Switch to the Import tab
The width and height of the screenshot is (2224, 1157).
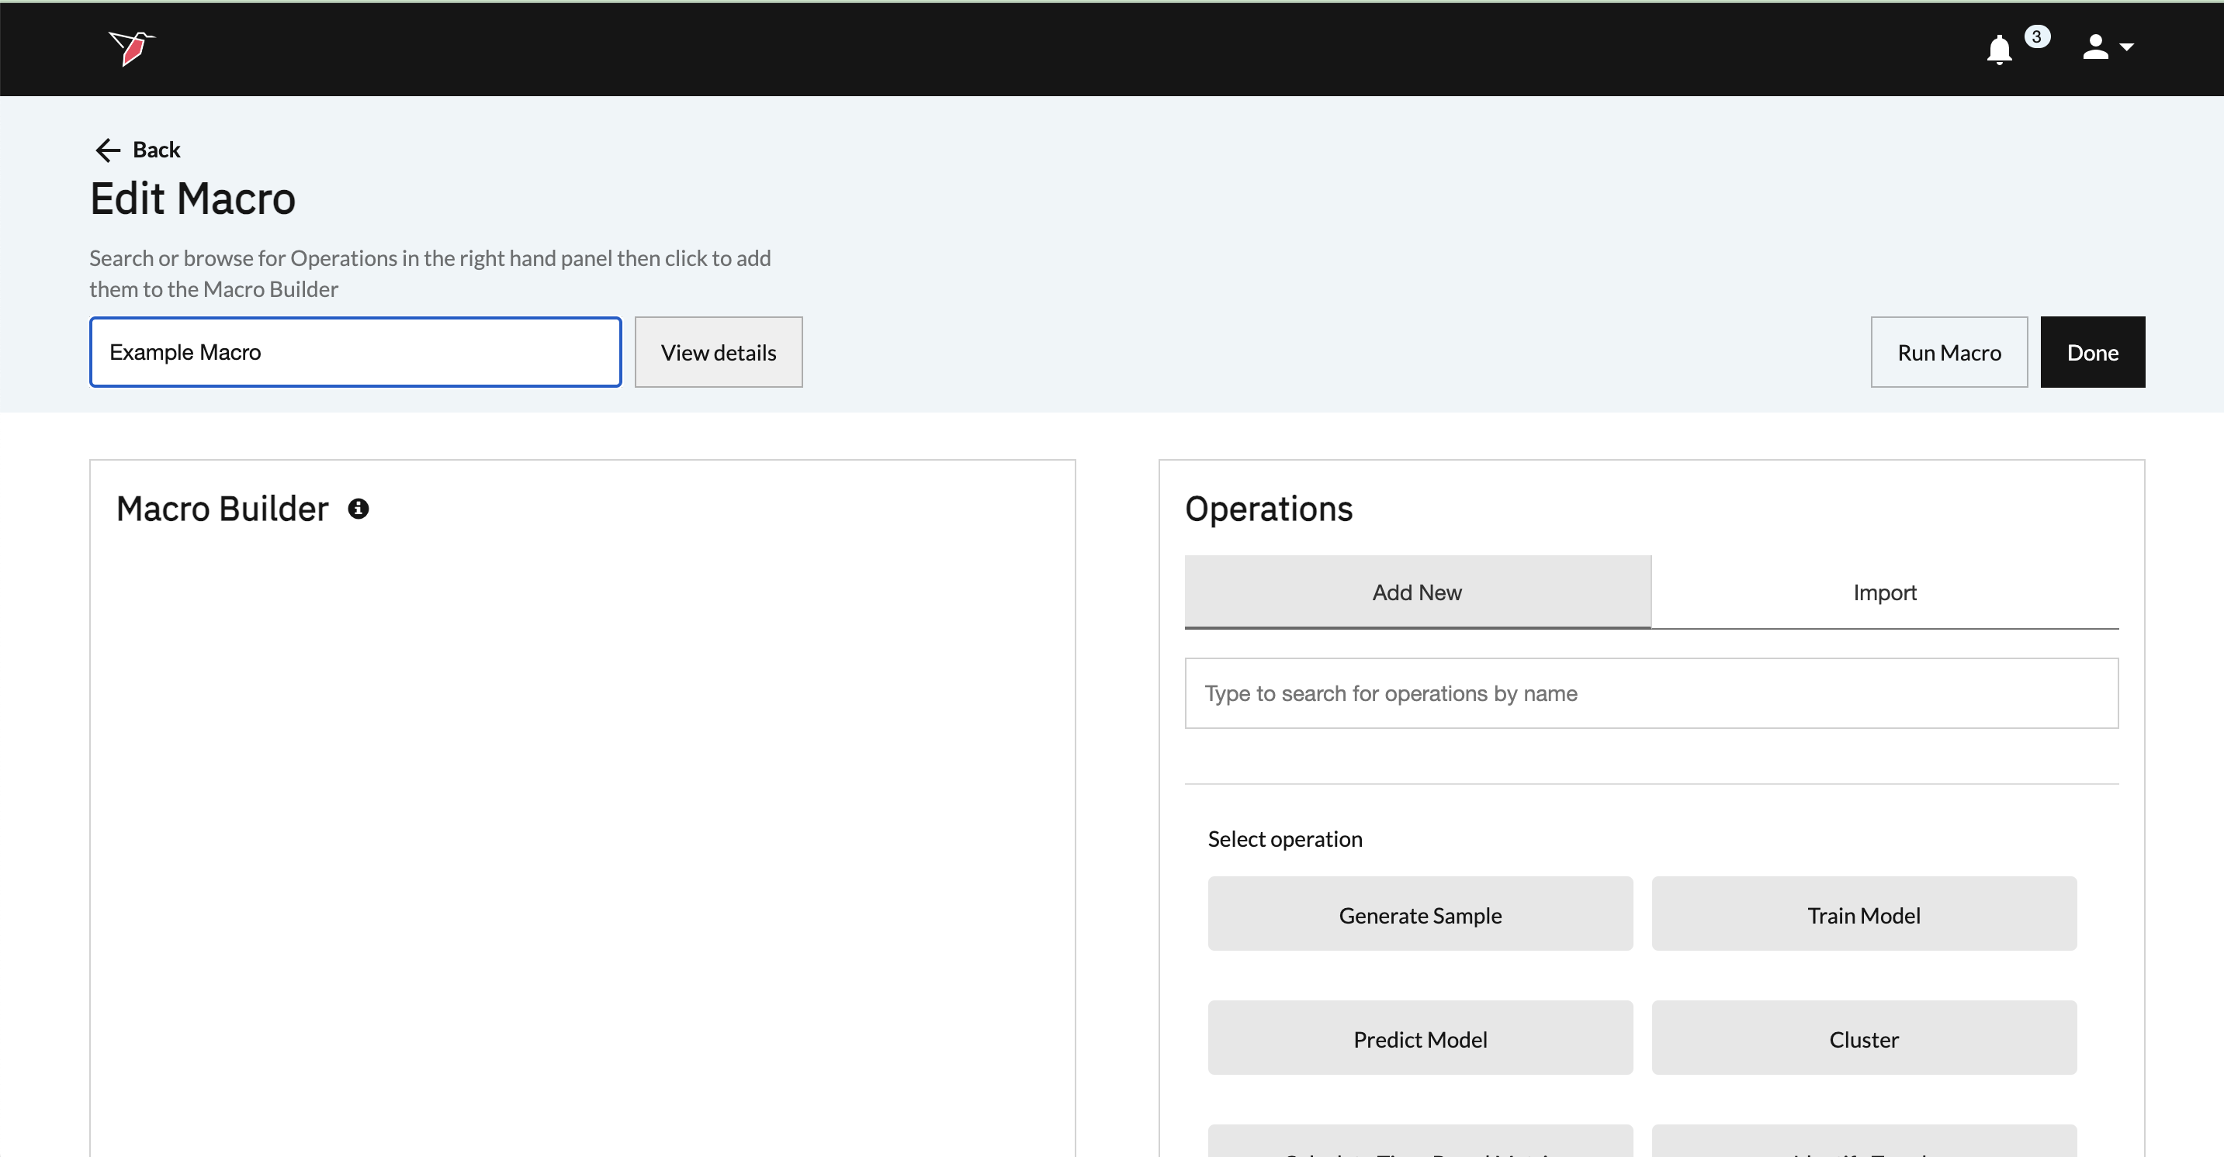(1885, 592)
